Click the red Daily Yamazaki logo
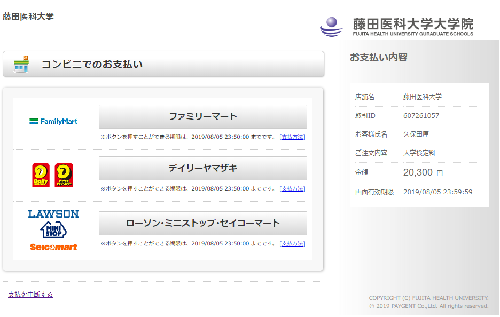500x317 pixels. pos(41,175)
